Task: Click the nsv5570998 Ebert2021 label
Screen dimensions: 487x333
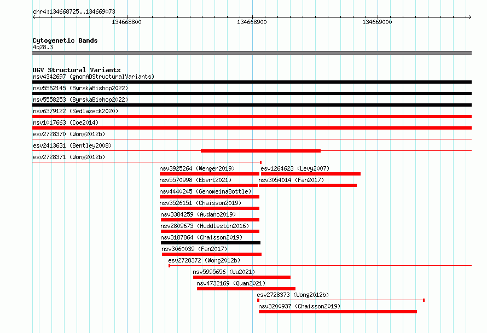Action: pos(195,180)
